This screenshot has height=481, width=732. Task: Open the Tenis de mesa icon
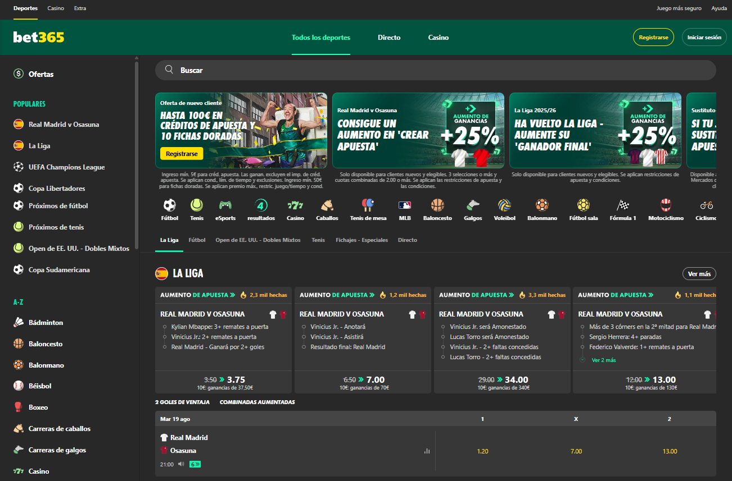pyautogui.click(x=368, y=210)
